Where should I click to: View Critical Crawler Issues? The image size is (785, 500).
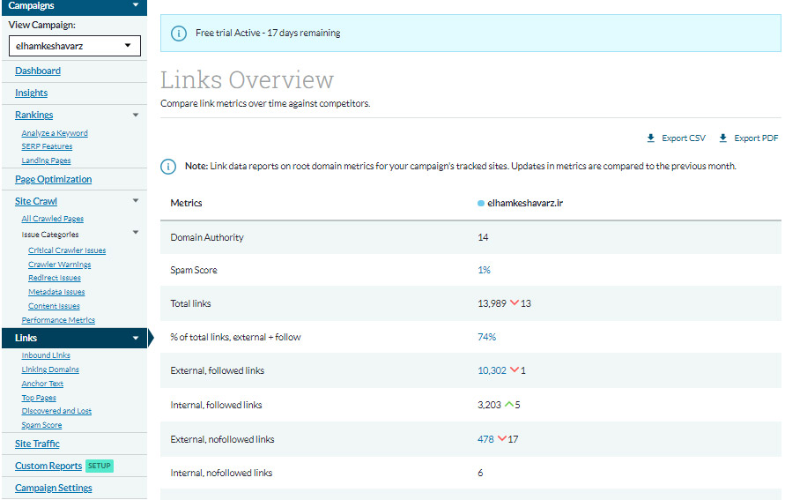67,250
